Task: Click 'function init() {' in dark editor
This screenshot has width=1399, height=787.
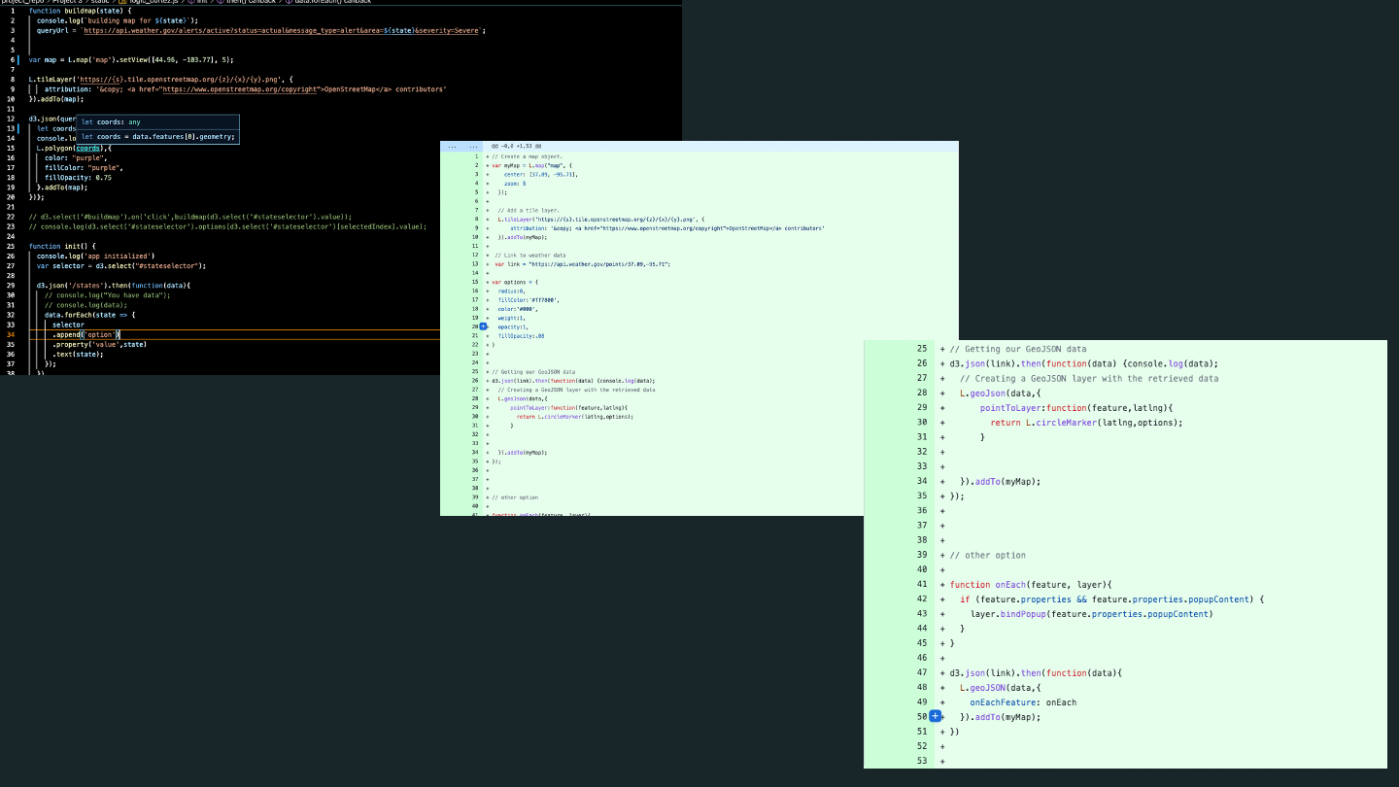Action: pyautogui.click(x=62, y=246)
